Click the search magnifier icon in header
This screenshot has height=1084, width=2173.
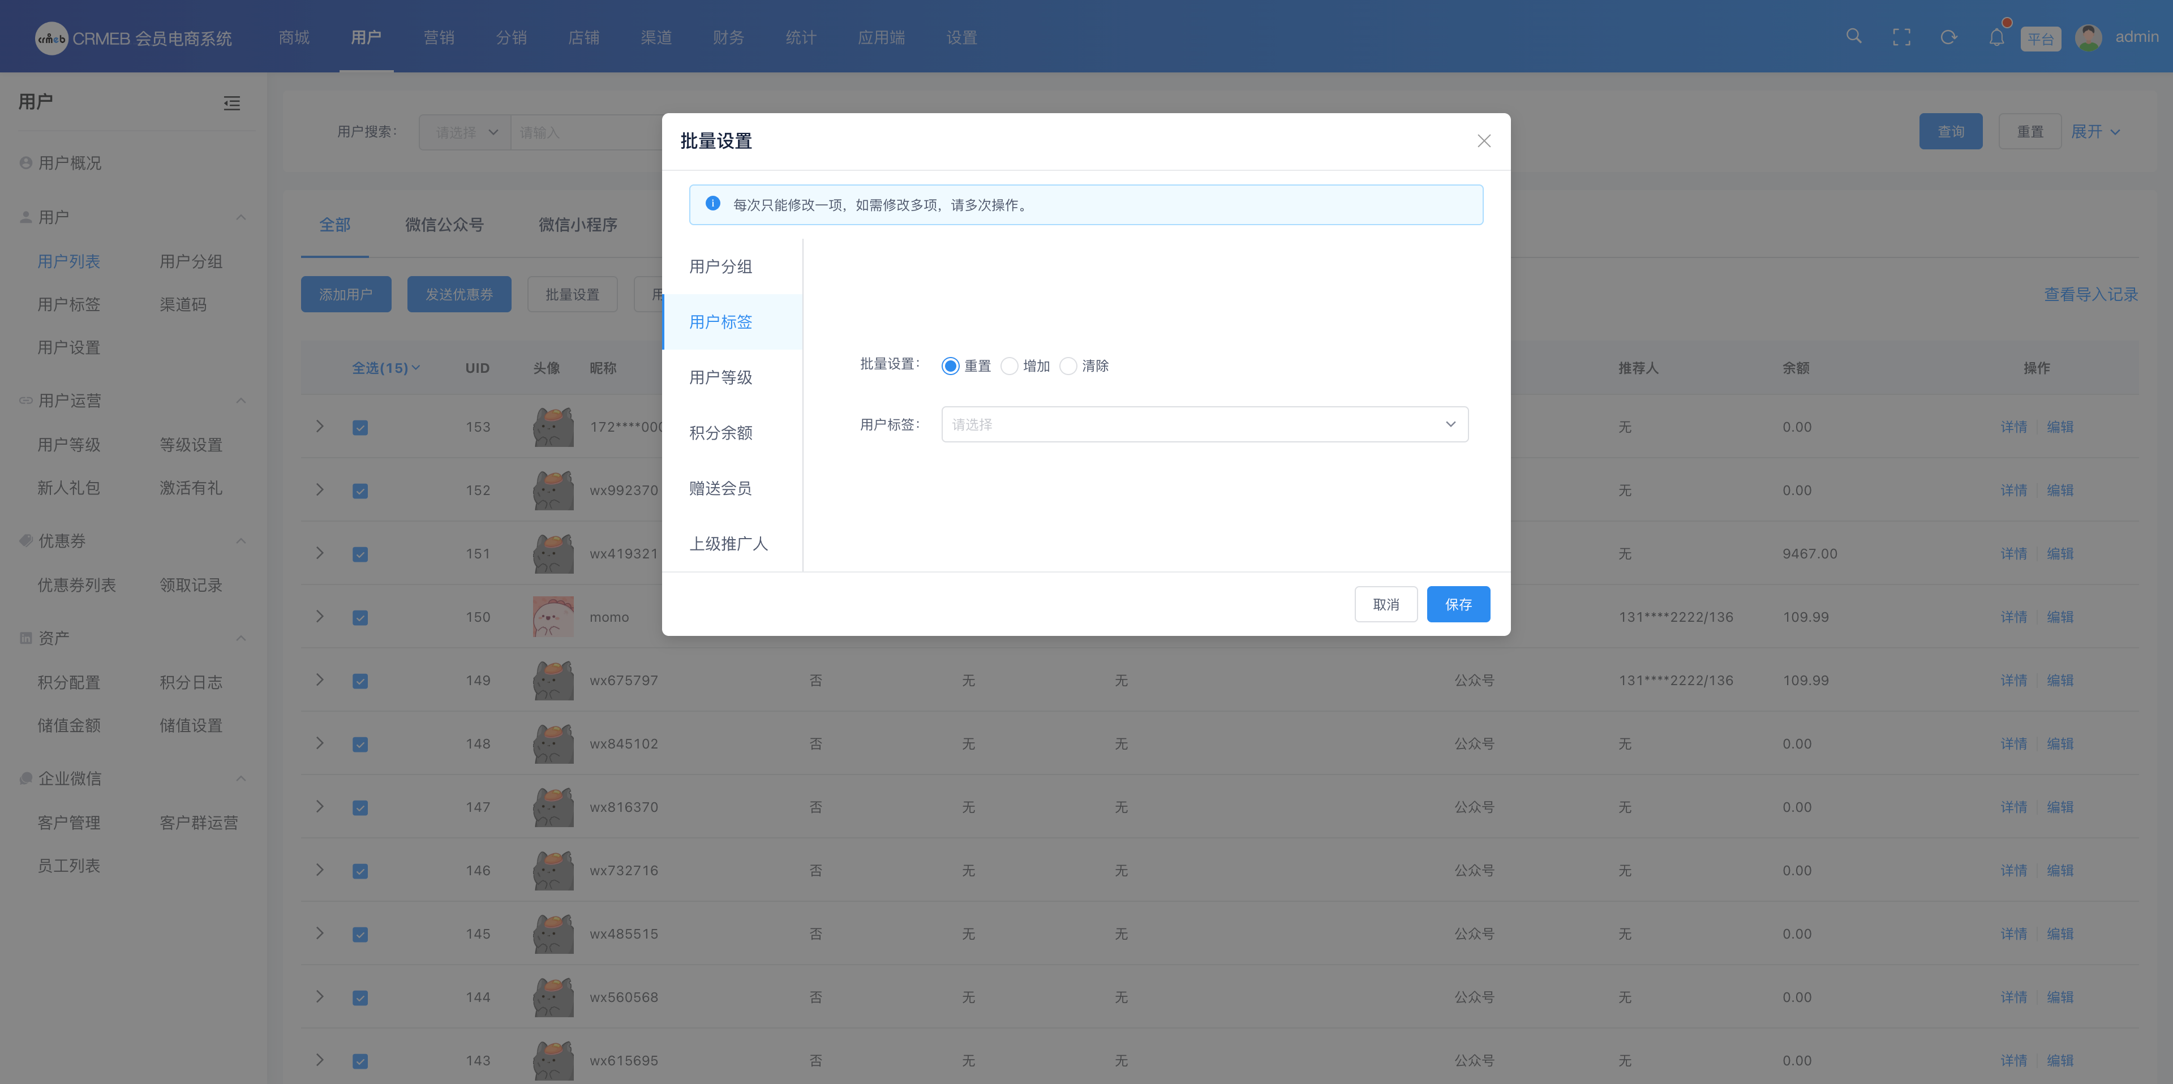pos(1853,36)
